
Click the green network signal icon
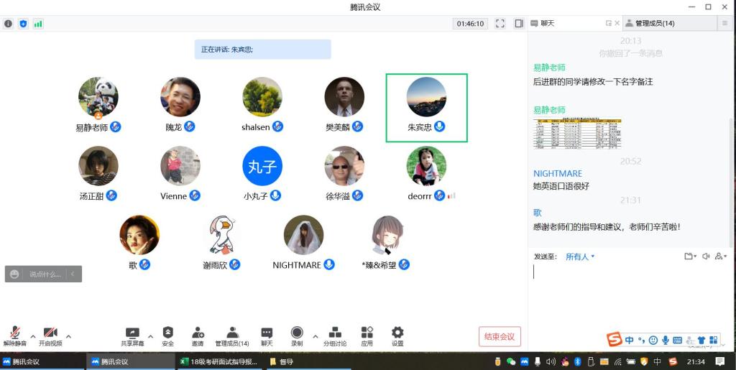point(38,24)
